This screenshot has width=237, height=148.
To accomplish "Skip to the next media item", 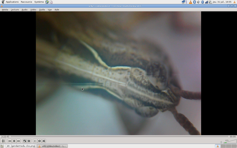I will (18, 141).
